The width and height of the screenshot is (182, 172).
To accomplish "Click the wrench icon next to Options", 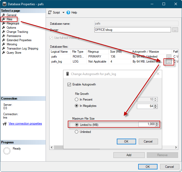I will click(x=4, y=27).
